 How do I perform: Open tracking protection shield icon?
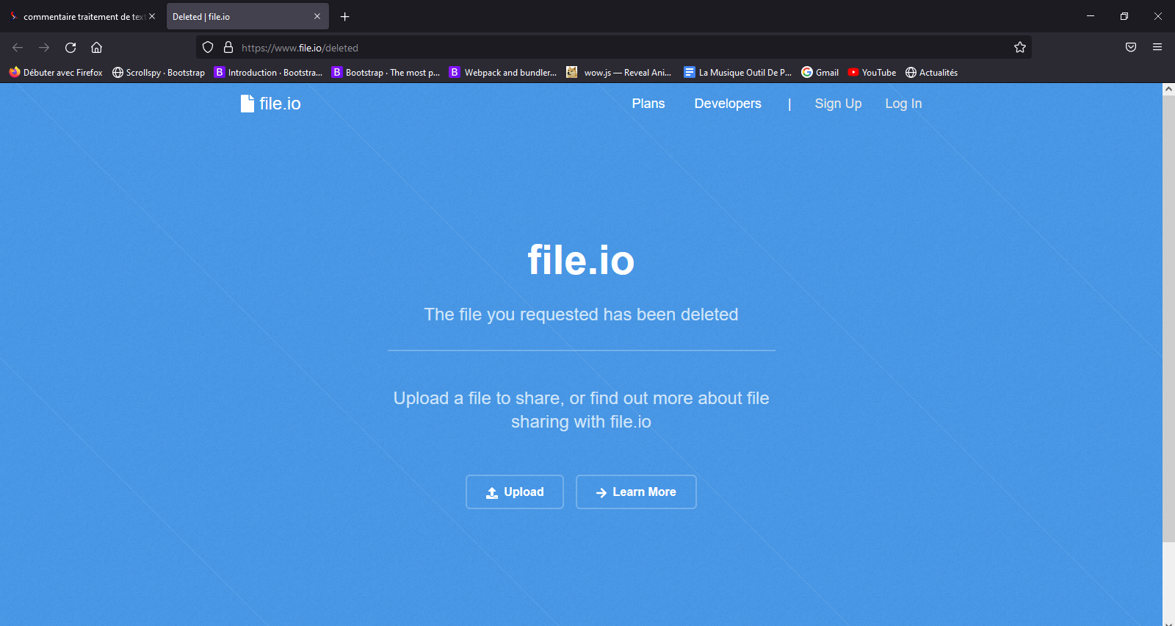pos(208,48)
